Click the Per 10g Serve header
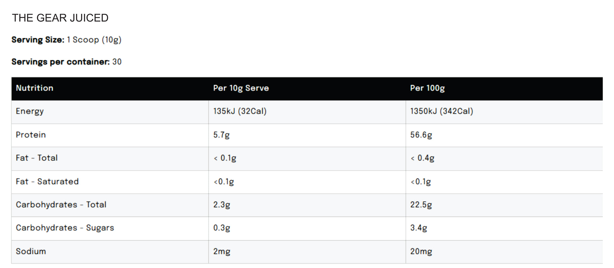 pos(241,88)
